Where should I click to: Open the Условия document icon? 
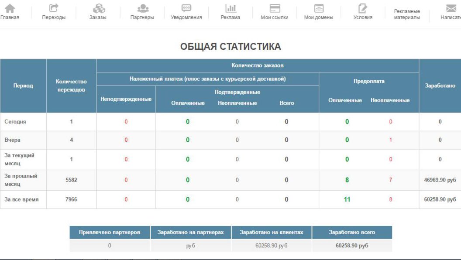click(x=363, y=8)
